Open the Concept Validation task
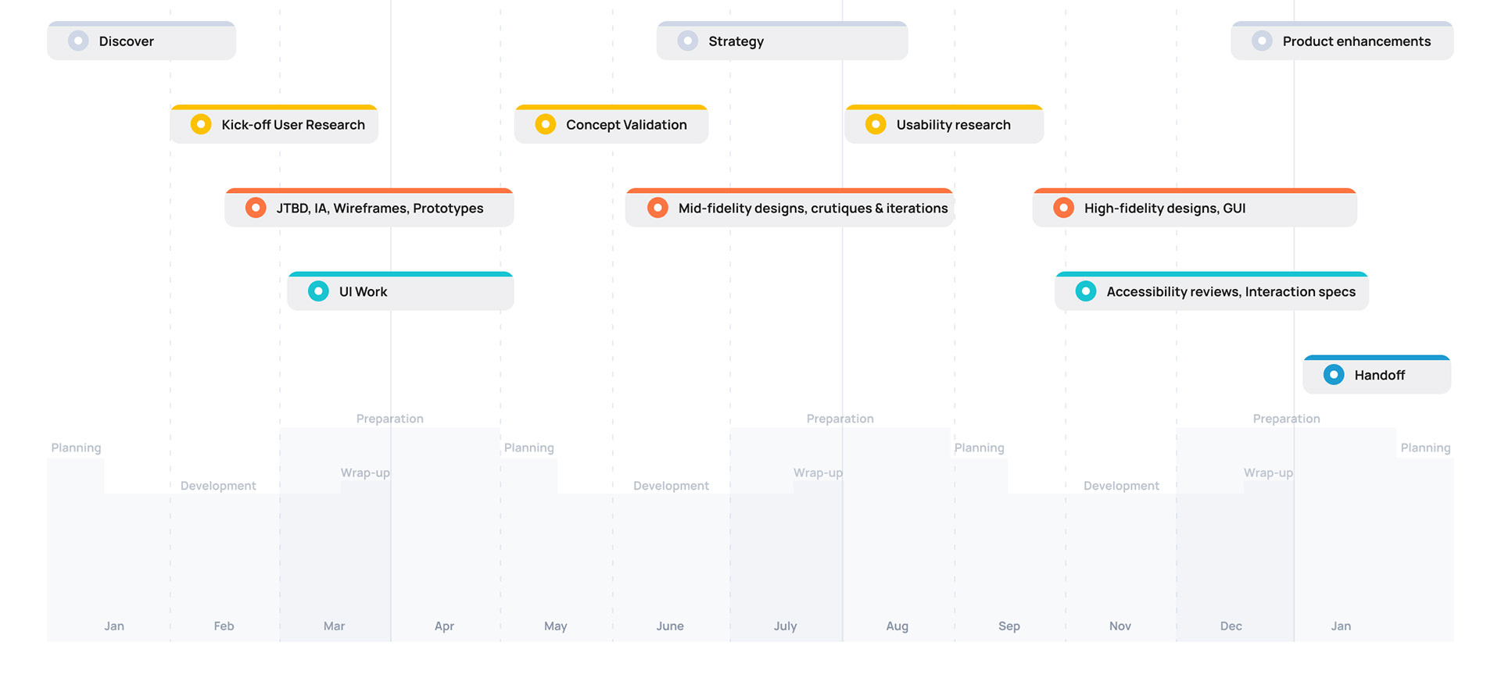The height and width of the screenshot is (674, 1501). 611,124
